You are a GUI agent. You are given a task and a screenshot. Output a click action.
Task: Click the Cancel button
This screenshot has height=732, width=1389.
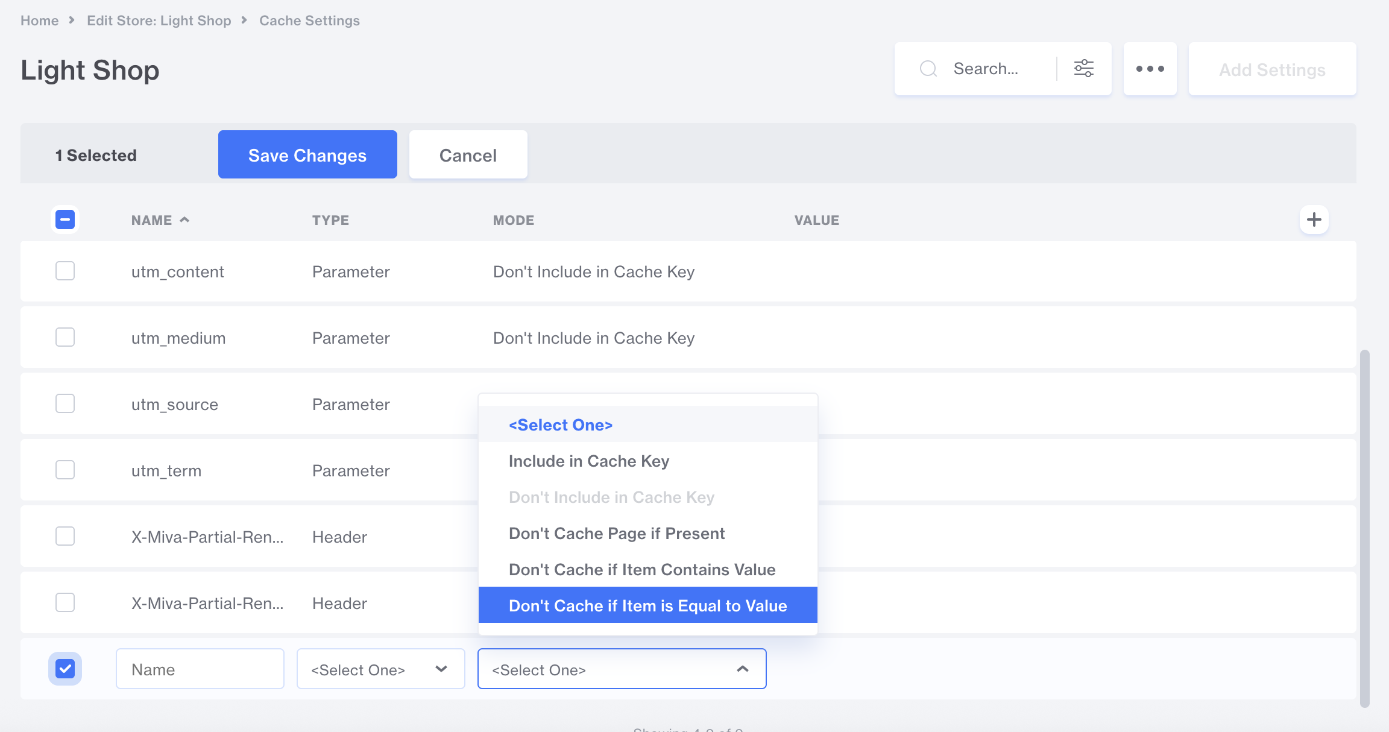468,154
